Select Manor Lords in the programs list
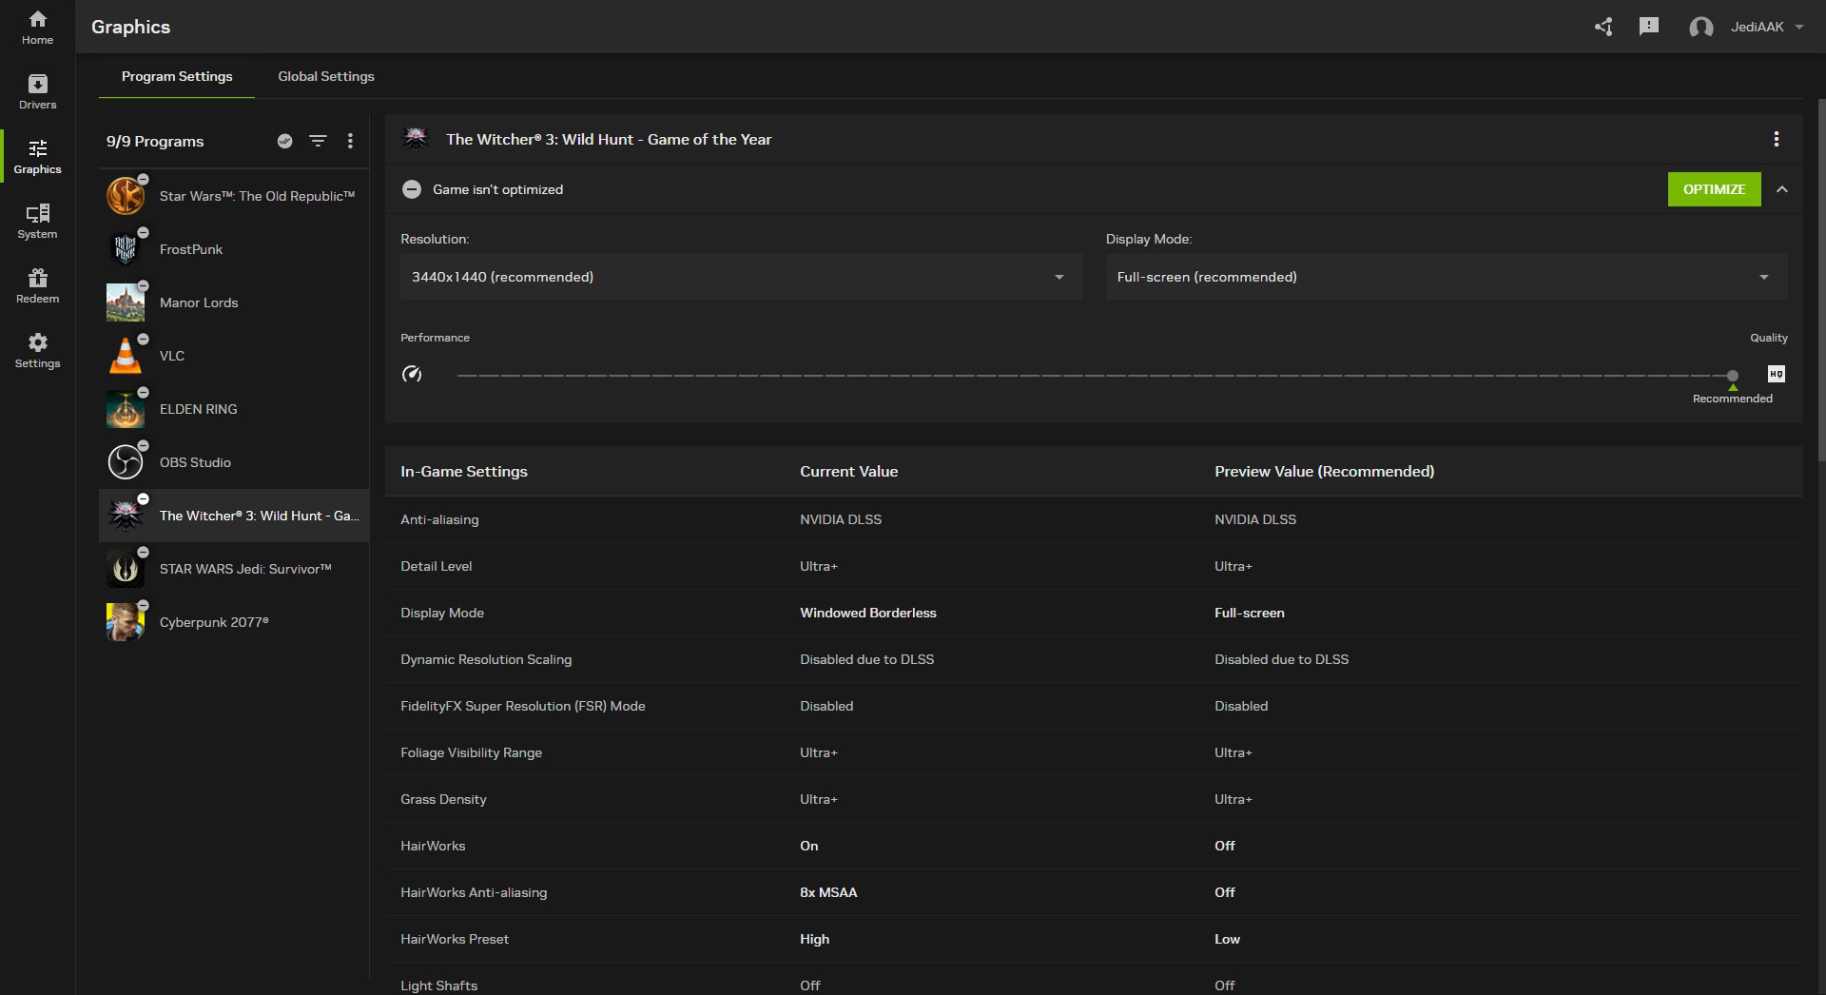Viewport: 1826px width, 995px height. click(234, 302)
